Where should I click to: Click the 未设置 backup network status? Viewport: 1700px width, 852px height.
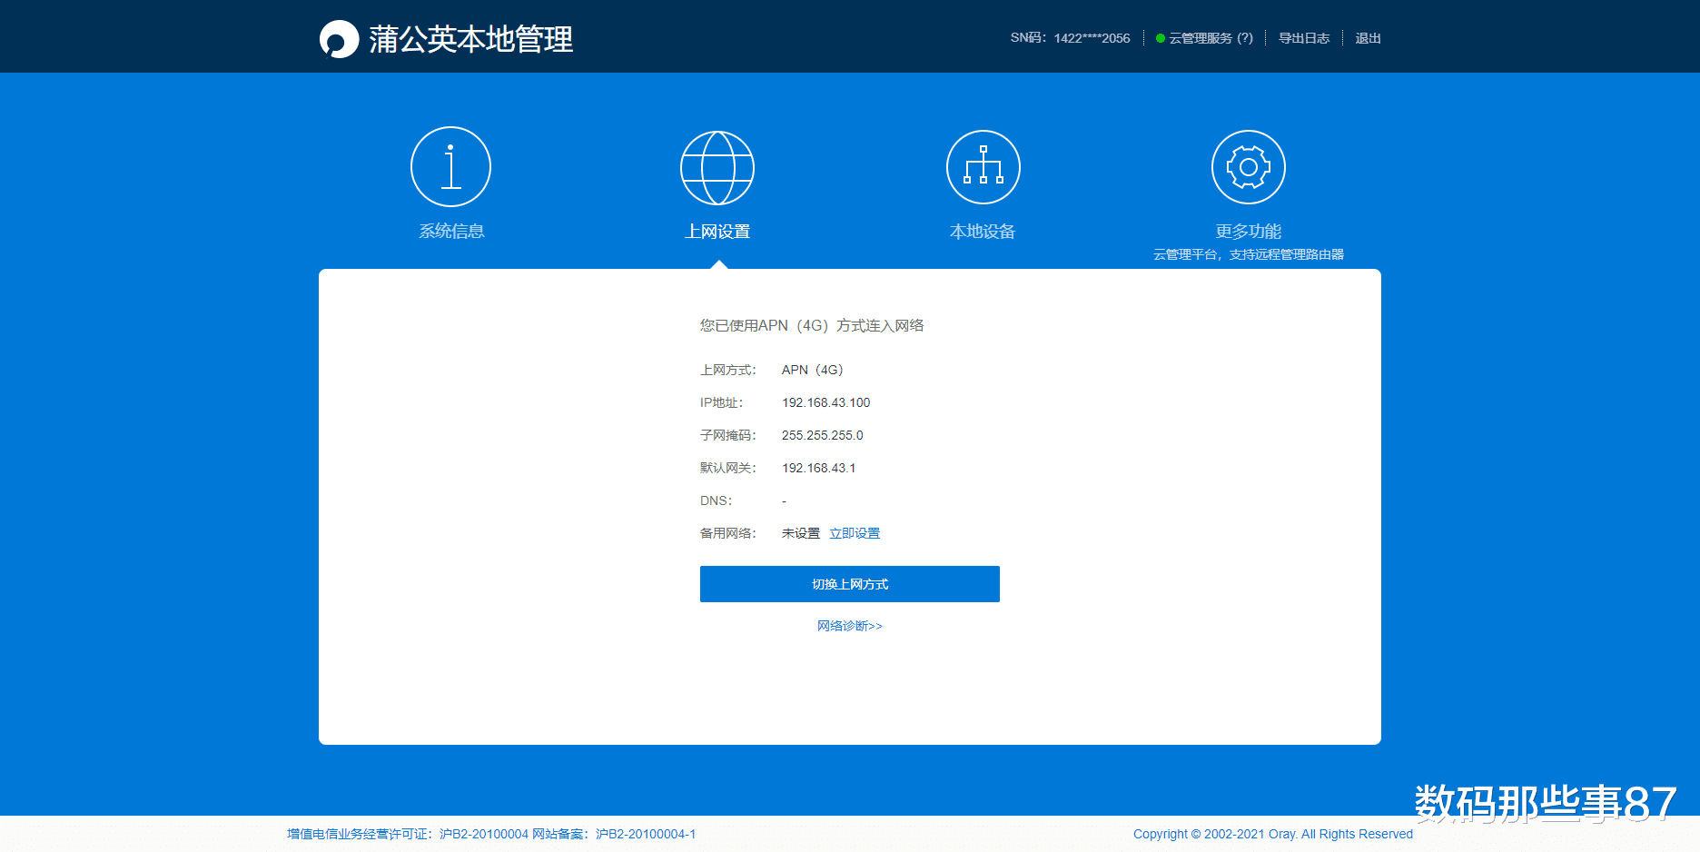801,533
